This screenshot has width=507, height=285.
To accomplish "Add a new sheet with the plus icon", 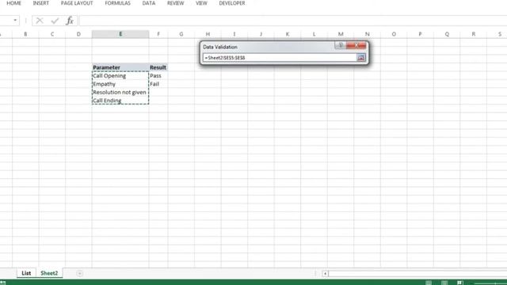I will (x=79, y=273).
